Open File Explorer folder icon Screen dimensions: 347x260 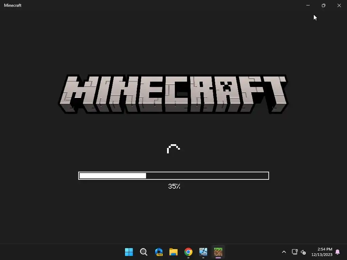tap(173, 252)
